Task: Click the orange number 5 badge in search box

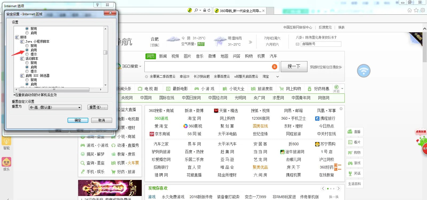Action: tap(274, 67)
